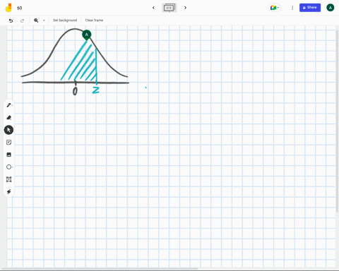The image size is (339, 271).
Task: Click the jam title "60"
Action: [20, 8]
